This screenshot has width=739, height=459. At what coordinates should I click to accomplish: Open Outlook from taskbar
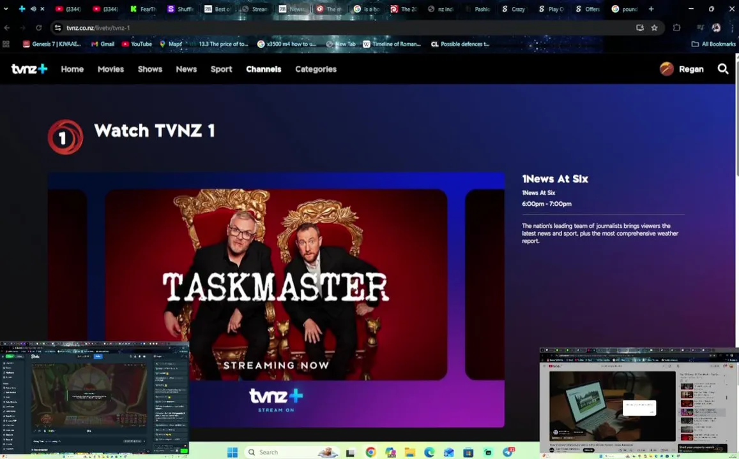point(448,453)
